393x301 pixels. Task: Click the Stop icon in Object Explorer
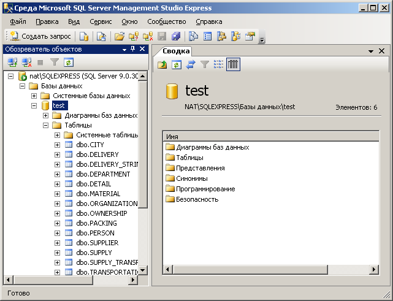click(40, 63)
